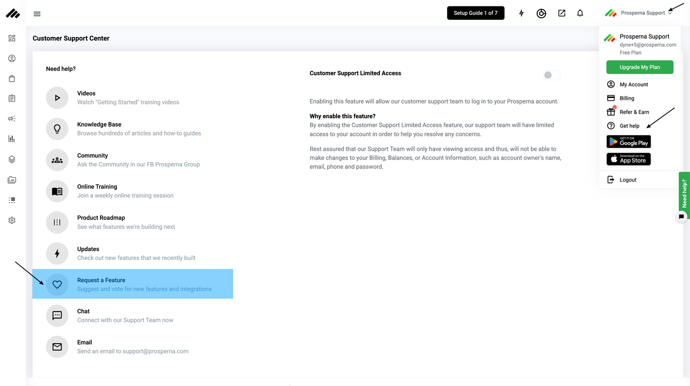Open the external link icon in header
This screenshot has height=386, width=690.
(x=561, y=13)
